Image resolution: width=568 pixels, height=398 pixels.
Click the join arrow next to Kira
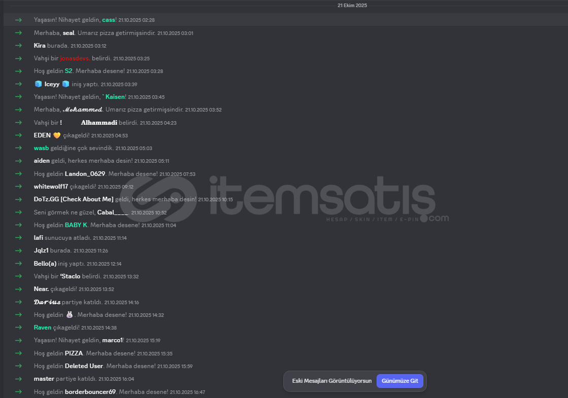pyautogui.click(x=18, y=46)
